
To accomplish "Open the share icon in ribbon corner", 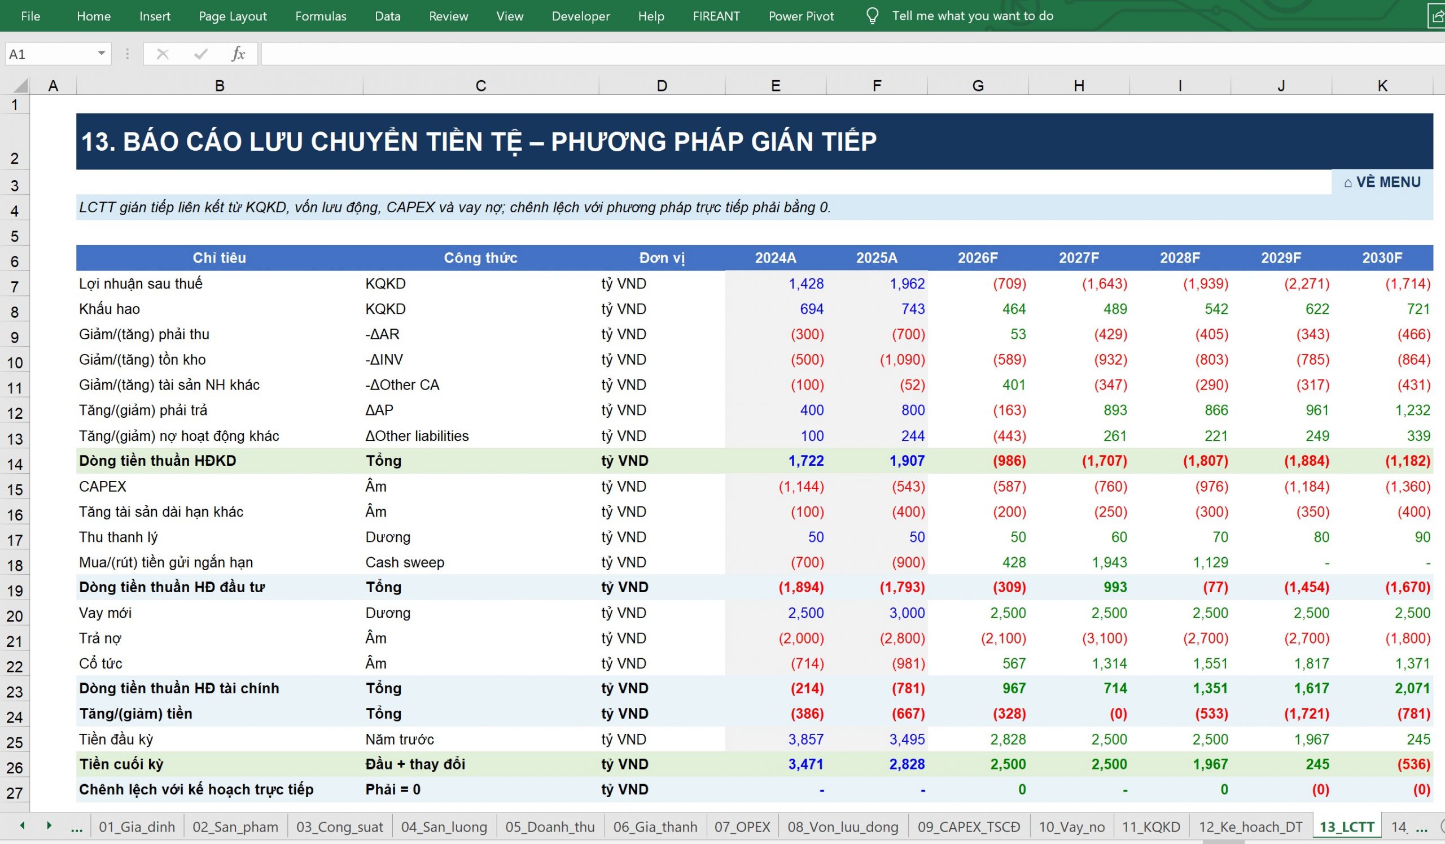I will coord(1437,16).
